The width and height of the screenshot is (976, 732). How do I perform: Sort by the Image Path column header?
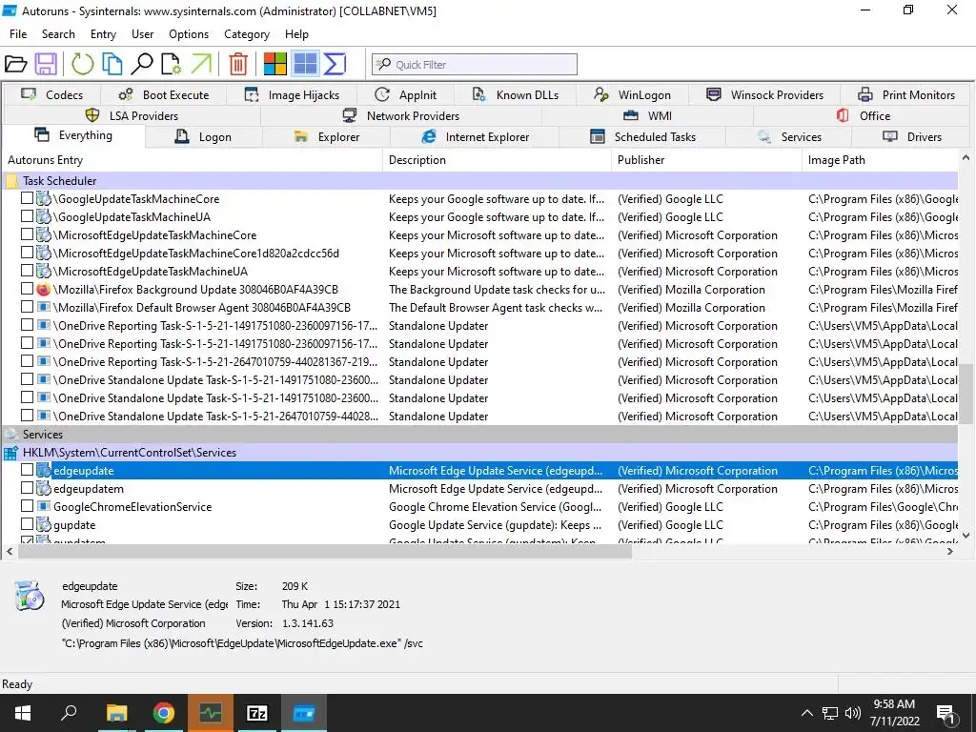880,160
